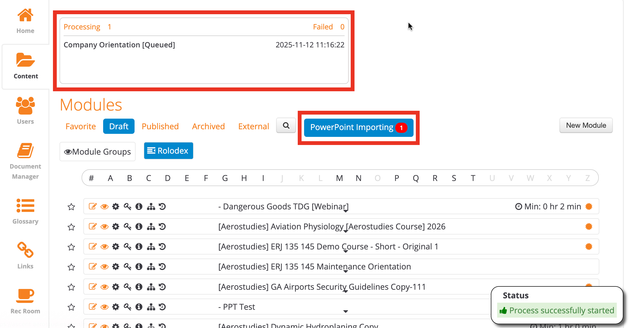Screen dimensions: 633x328
Task: Click the Home sidebar icon
Action: 25,16
